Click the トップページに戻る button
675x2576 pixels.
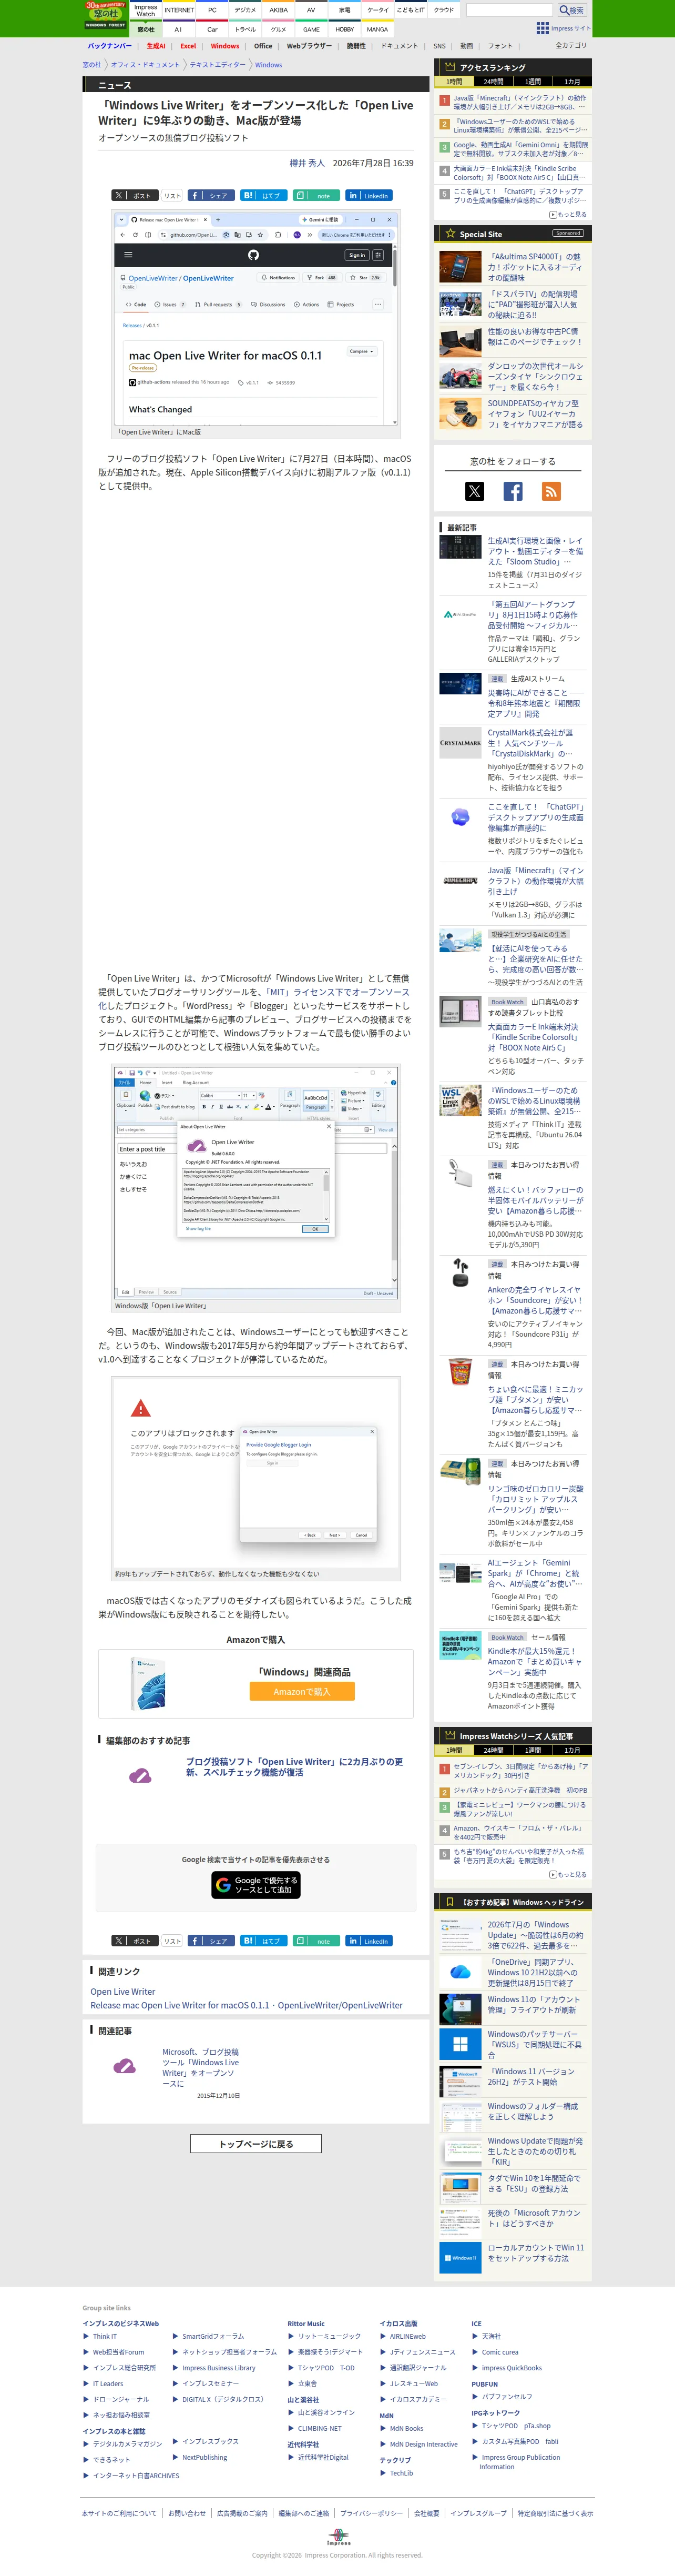[256, 2144]
